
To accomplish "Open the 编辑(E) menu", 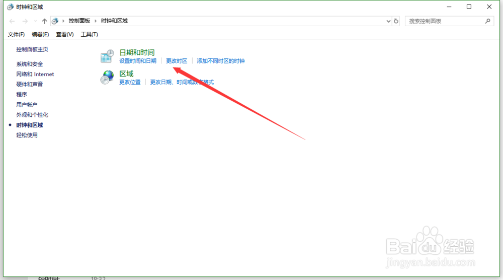I will [x=40, y=34].
